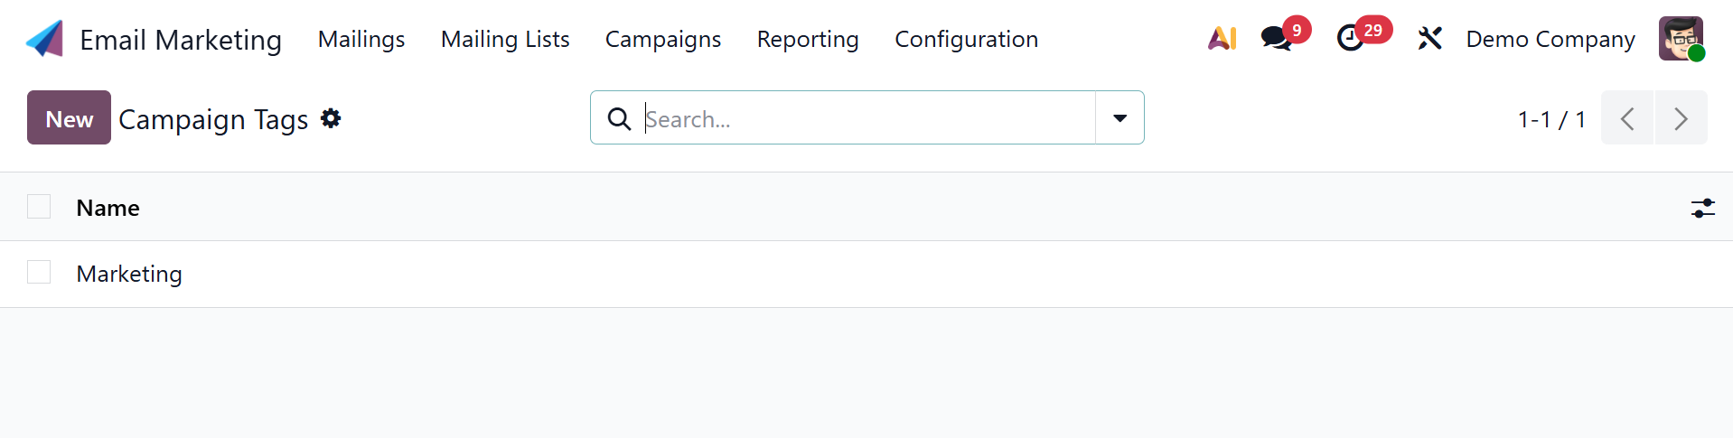Click the search magnifier icon

point(619,118)
